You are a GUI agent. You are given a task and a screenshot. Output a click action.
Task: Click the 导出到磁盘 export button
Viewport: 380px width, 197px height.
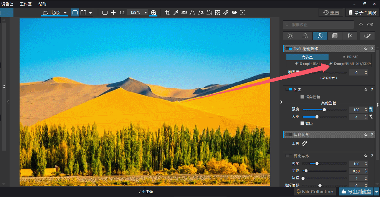click(x=356, y=192)
